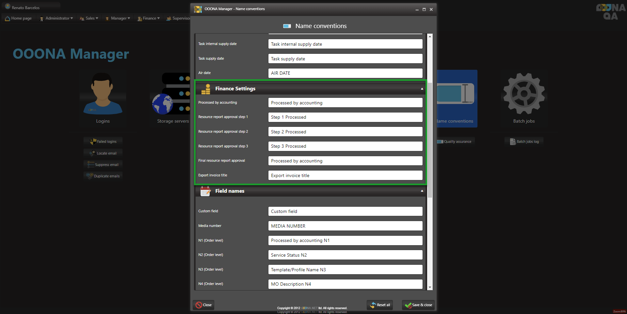Click the scrollbar down arrow in dialog
The height and width of the screenshot is (314, 627).
click(430, 287)
